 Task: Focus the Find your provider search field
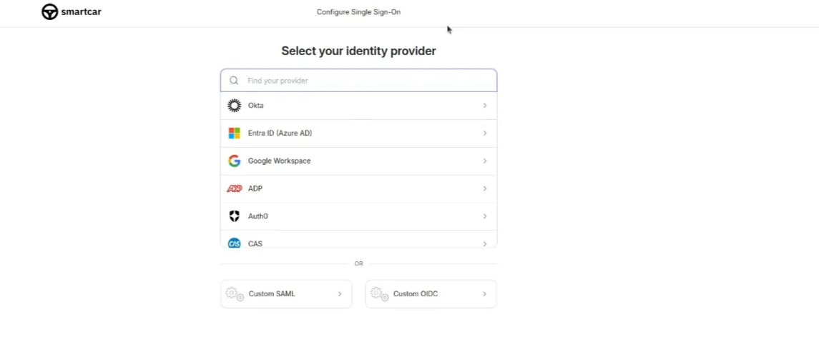[x=359, y=80]
